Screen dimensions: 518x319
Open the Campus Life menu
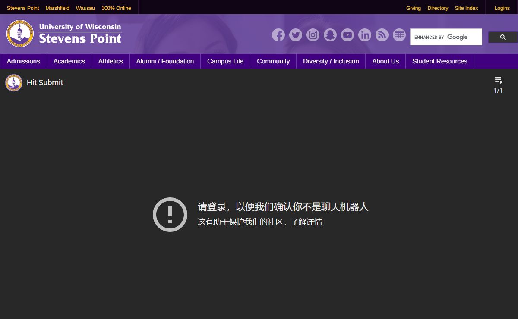225,61
